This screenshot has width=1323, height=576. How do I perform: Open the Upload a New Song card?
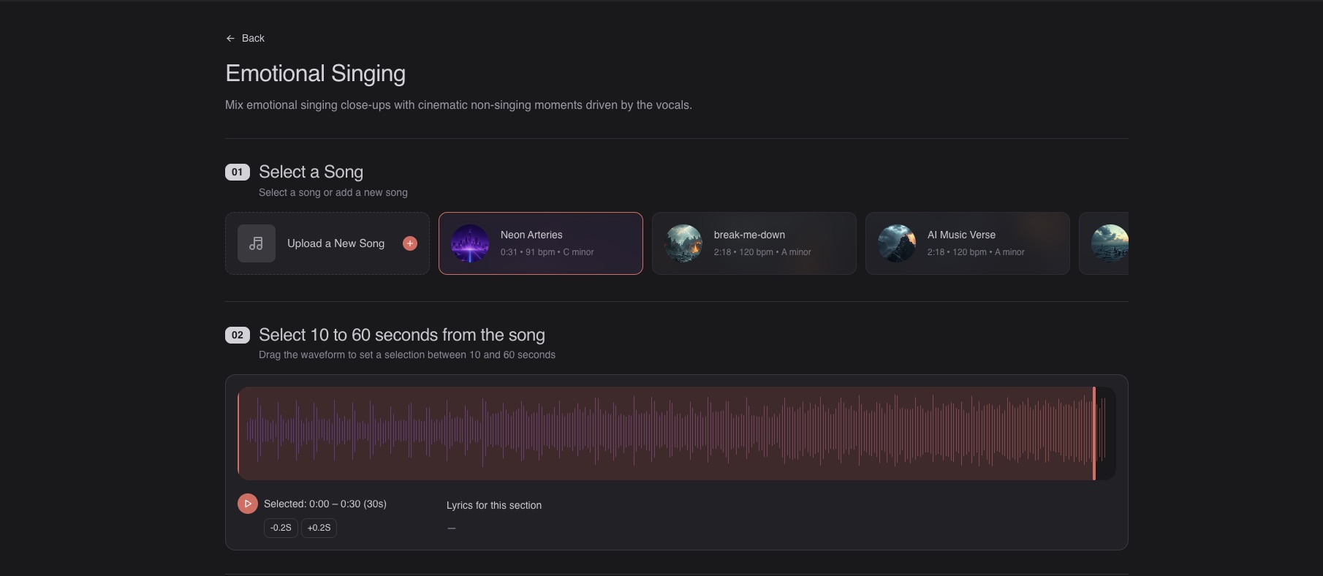(327, 243)
